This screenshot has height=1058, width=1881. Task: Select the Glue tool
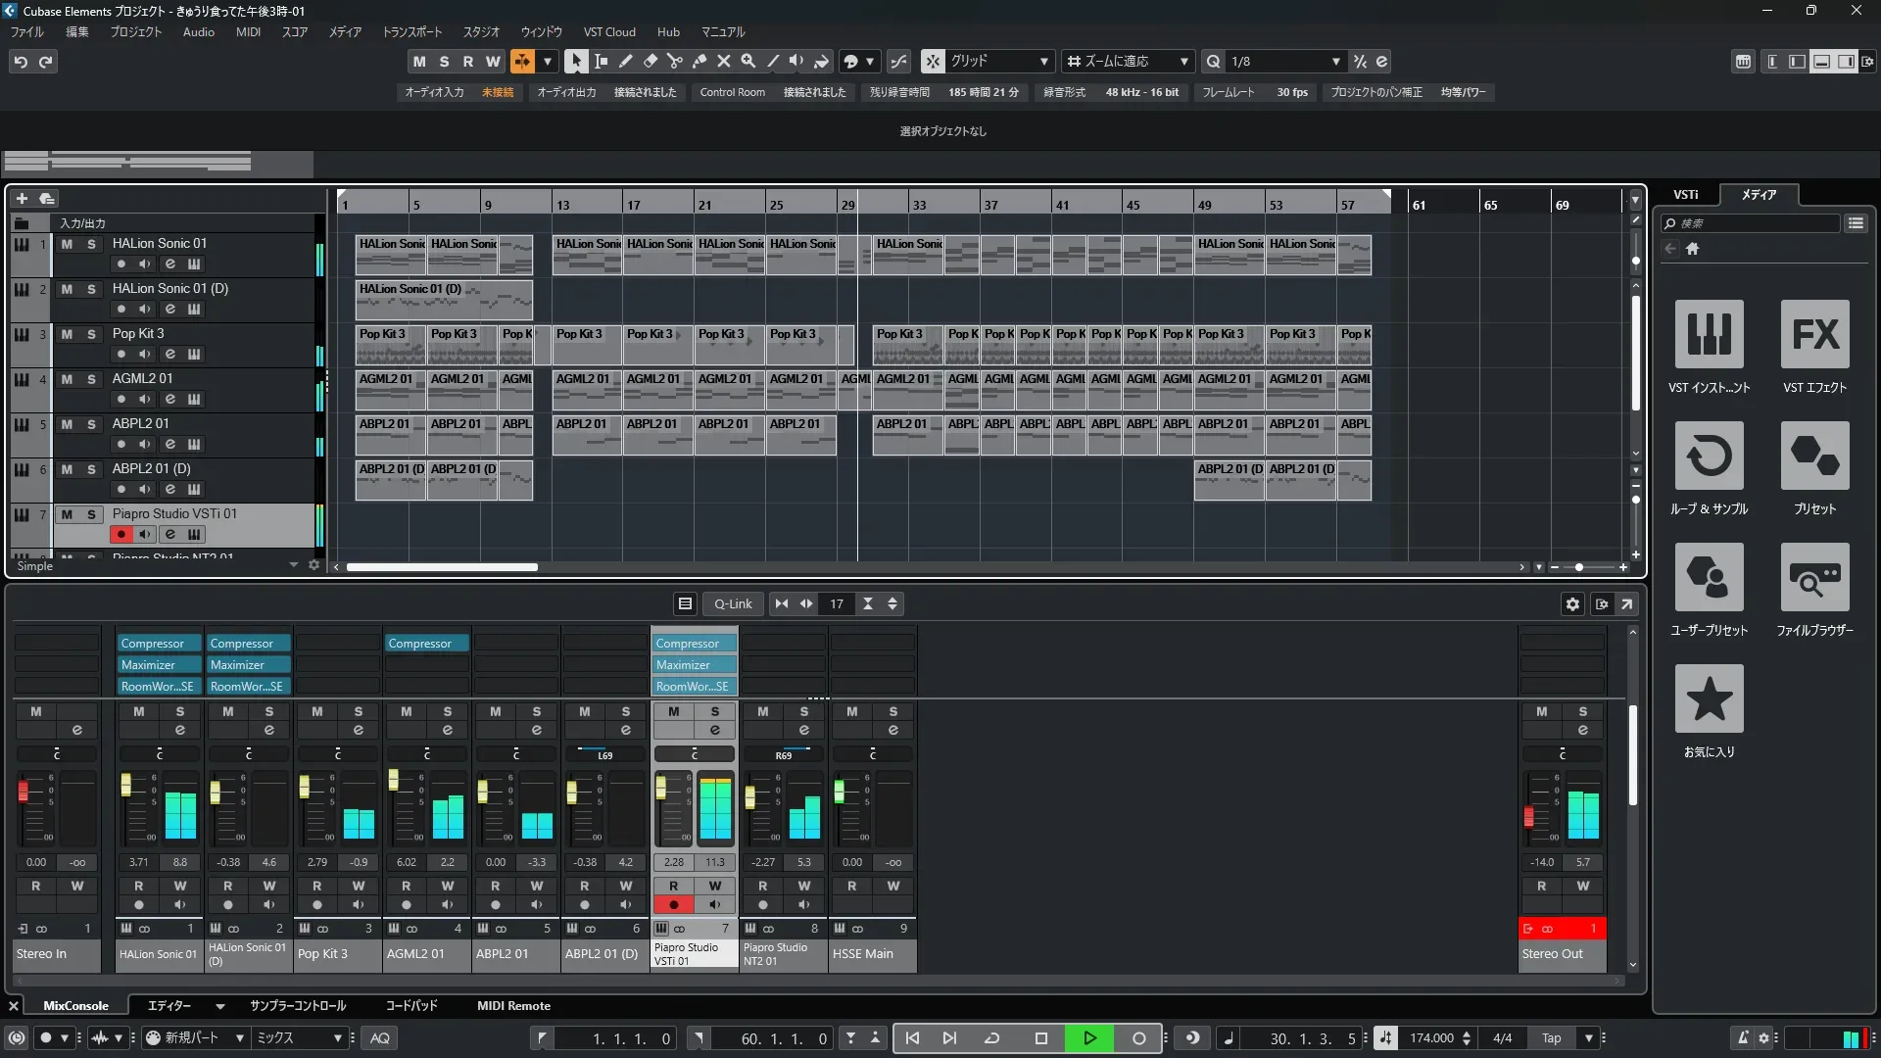pos(699,61)
